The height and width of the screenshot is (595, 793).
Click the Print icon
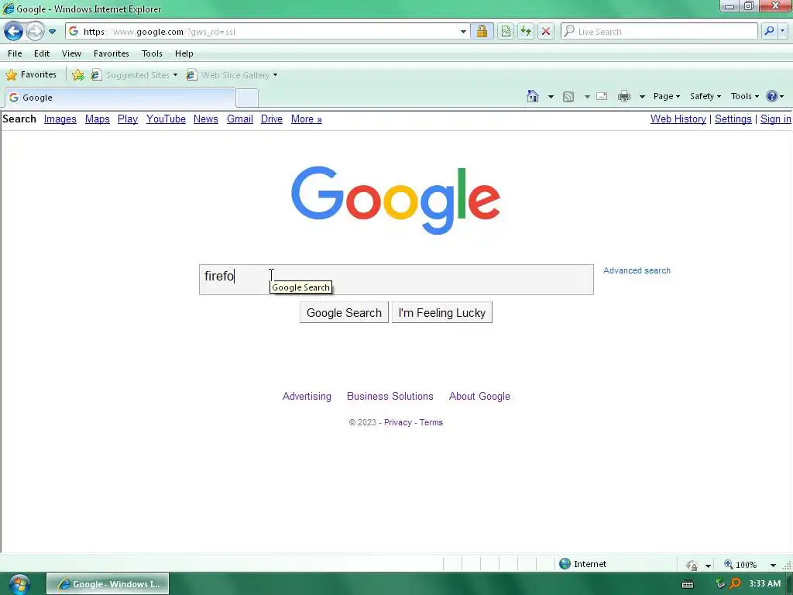624,96
